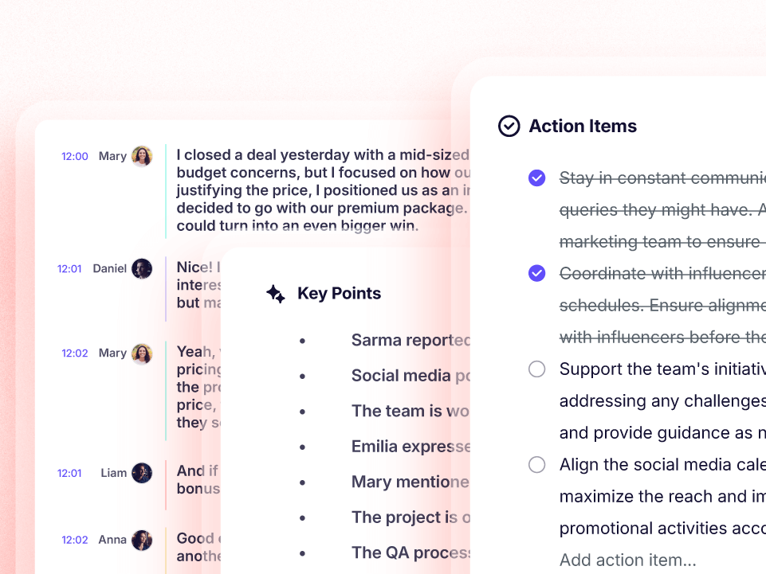The image size is (766, 574).
Task: Click Mary's deal-closing message bubble
Action: (x=311, y=189)
